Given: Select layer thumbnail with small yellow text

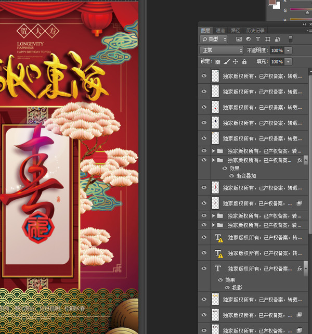Looking at the screenshot, I should click(215, 299).
